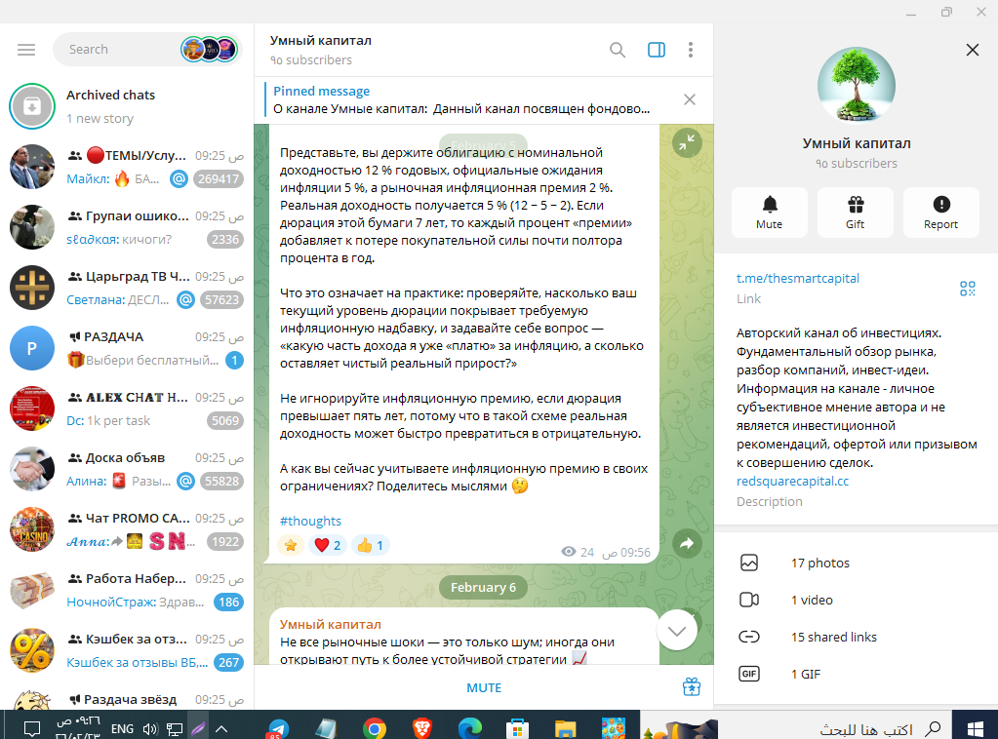998x739 pixels.
Task: Click the channel tree avatar in info panel
Action: [x=857, y=85]
